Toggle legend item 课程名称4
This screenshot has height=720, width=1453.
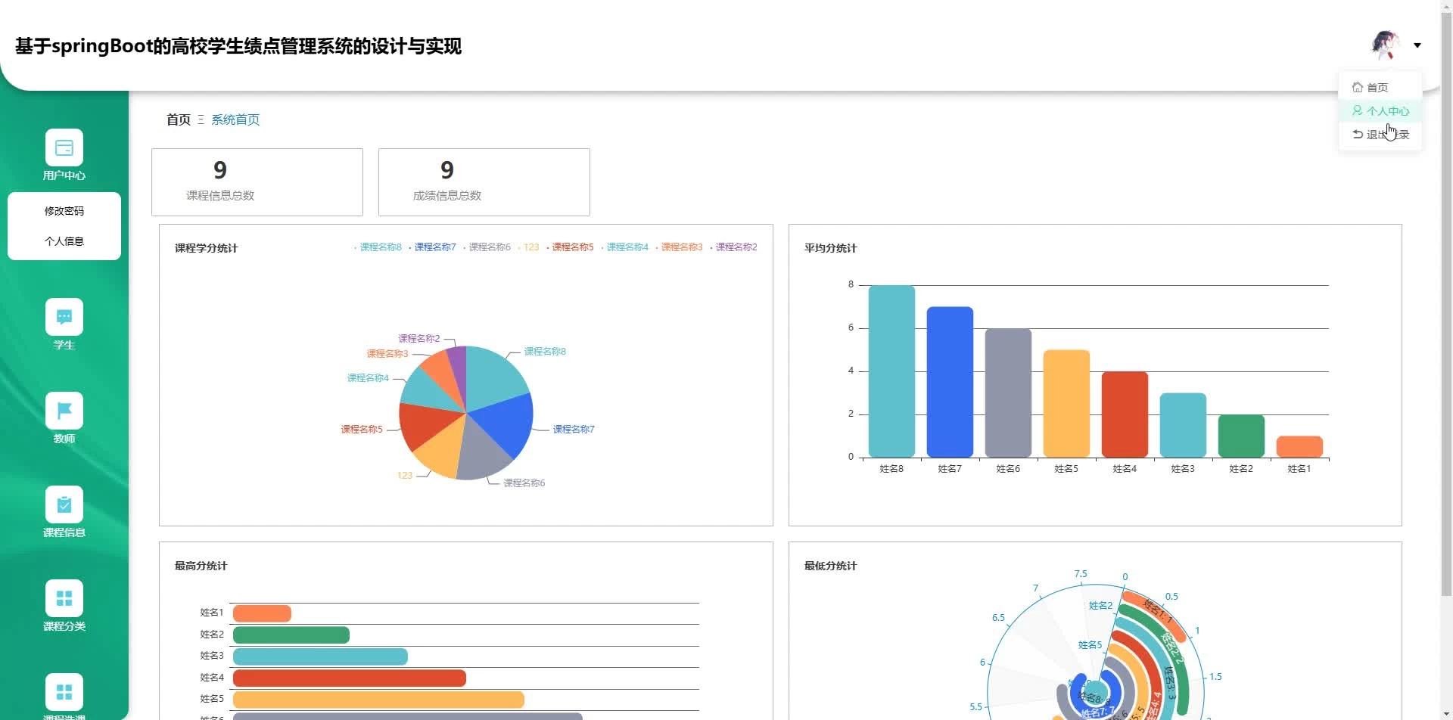pyautogui.click(x=624, y=247)
